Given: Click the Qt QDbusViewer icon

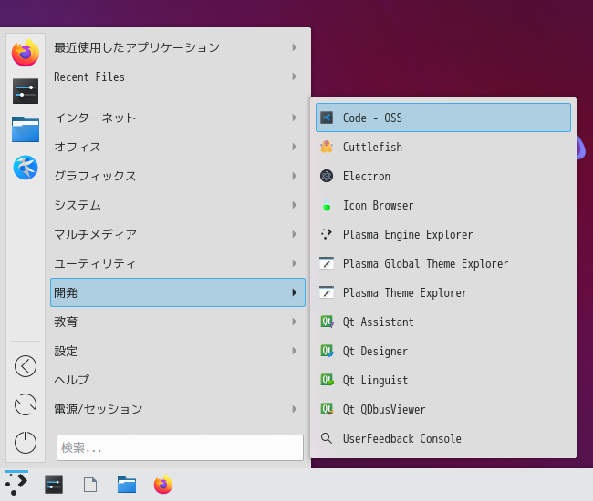Looking at the screenshot, I should click(x=328, y=409).
